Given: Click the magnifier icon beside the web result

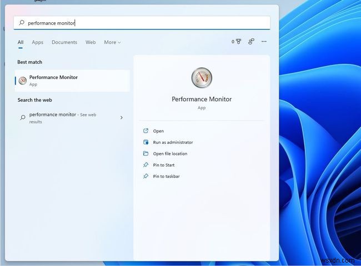Looking at the screenshot, I should coord(23,118).
